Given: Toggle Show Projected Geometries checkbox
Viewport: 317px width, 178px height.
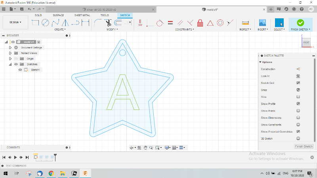Looking at the screenshot, I should coord(298,132).
